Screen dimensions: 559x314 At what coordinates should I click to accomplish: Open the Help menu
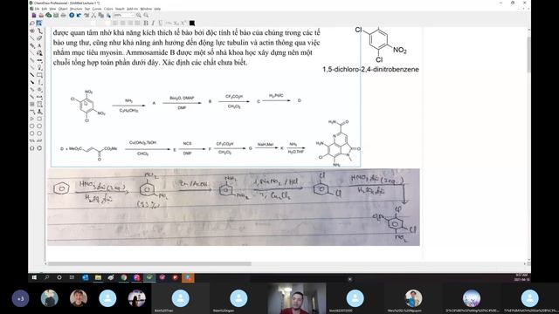(157, 9)
